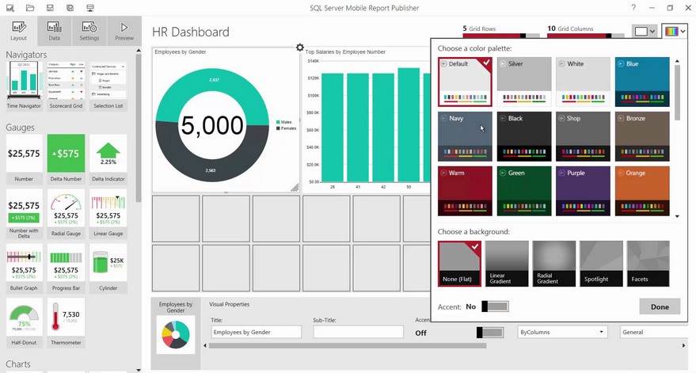
Task: Switch to the Data tab
Action: pos(55,31)
